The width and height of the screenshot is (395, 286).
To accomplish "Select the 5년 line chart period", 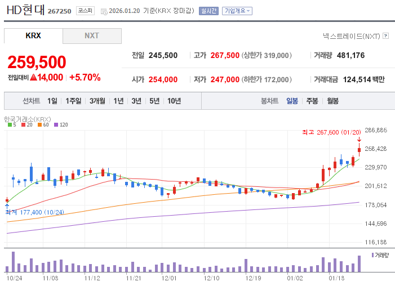I will click(154, 101).
